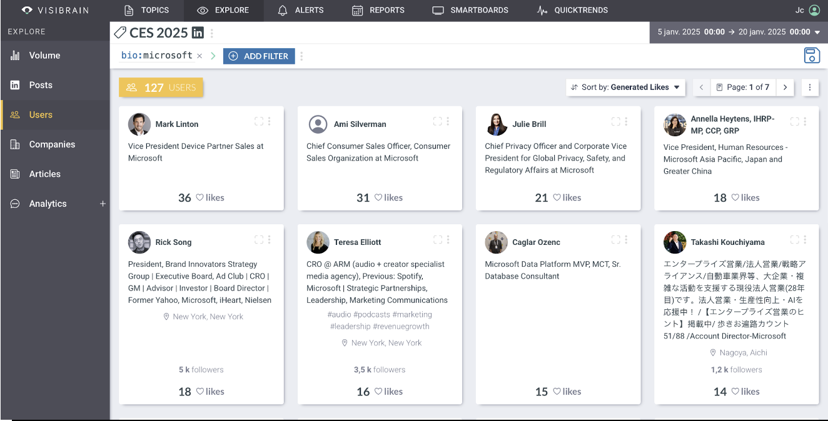828x421 pixels.
Task: Click the three-dot menu next to the topic title
Action: pos(212,33)
